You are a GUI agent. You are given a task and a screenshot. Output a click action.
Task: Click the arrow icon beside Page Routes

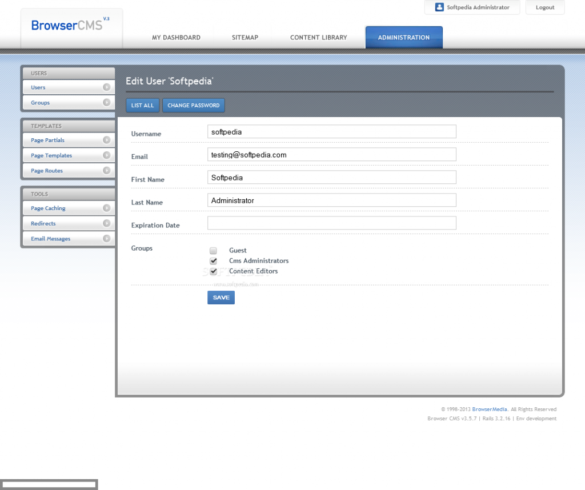[x=107, y=170]
